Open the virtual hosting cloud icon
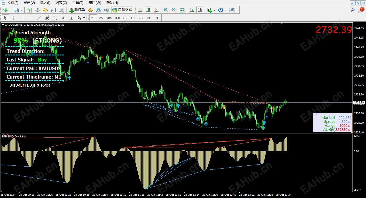Image resolution: width=366 pixels, height=198 pixels. tap(99, 10)
